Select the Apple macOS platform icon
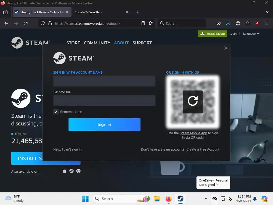Viewport: 273px width, 205px height. (65, 171)
